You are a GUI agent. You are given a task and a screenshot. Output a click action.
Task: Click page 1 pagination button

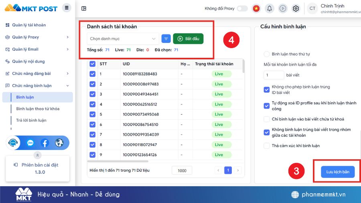pyautogui.click(x=228, y=171)
